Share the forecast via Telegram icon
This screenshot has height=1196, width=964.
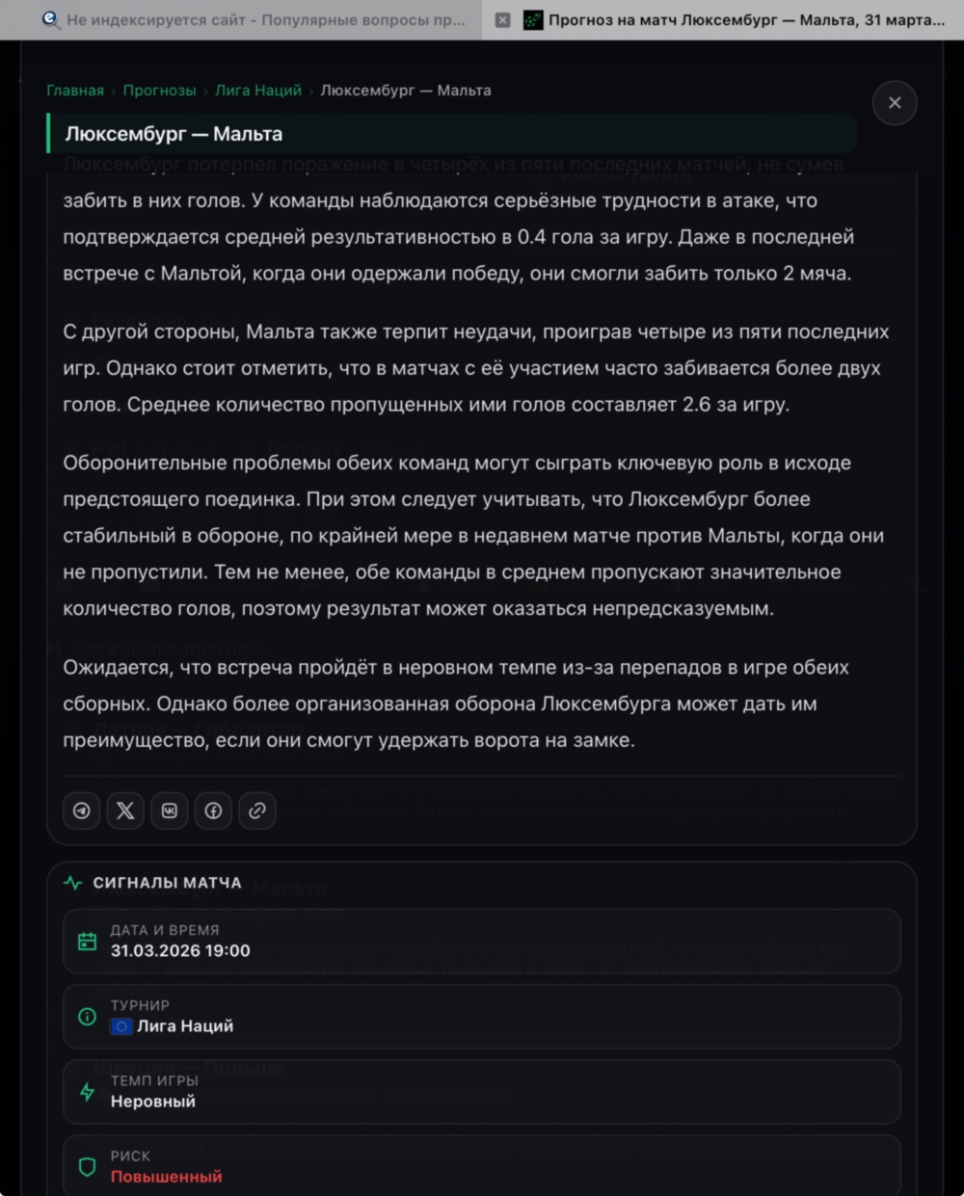(82, 811)
